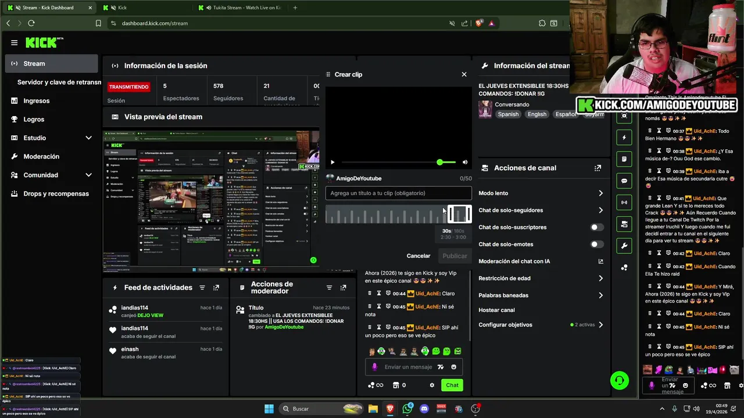Viewport: 744px width, 418px height.
Task: Reload the dashboard page
Action: click(31, 23)
